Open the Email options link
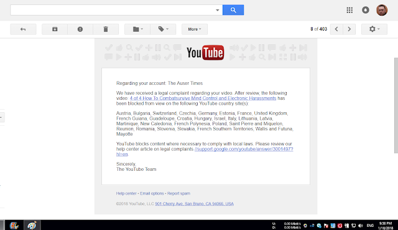The width and height of the screenshot is (398, 230). (152, 193)
